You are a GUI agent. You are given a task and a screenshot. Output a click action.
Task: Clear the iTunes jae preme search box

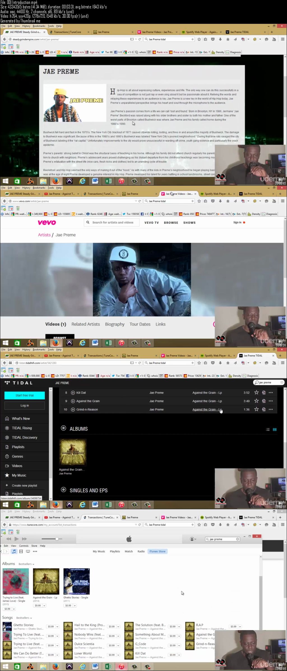(x=238, y=539)
